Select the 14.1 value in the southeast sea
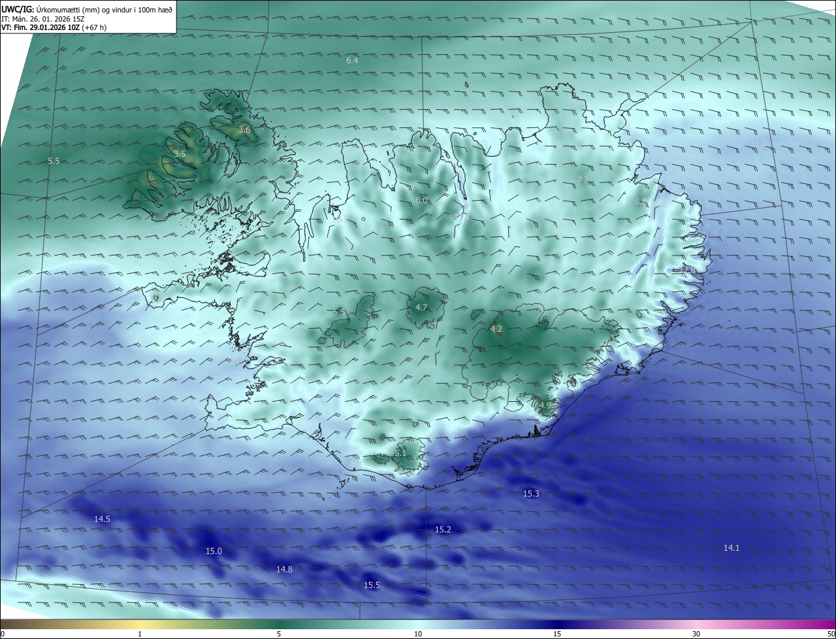Image resolution: width=836 pixels, height=639 pixels. click(x=731, y=548)
